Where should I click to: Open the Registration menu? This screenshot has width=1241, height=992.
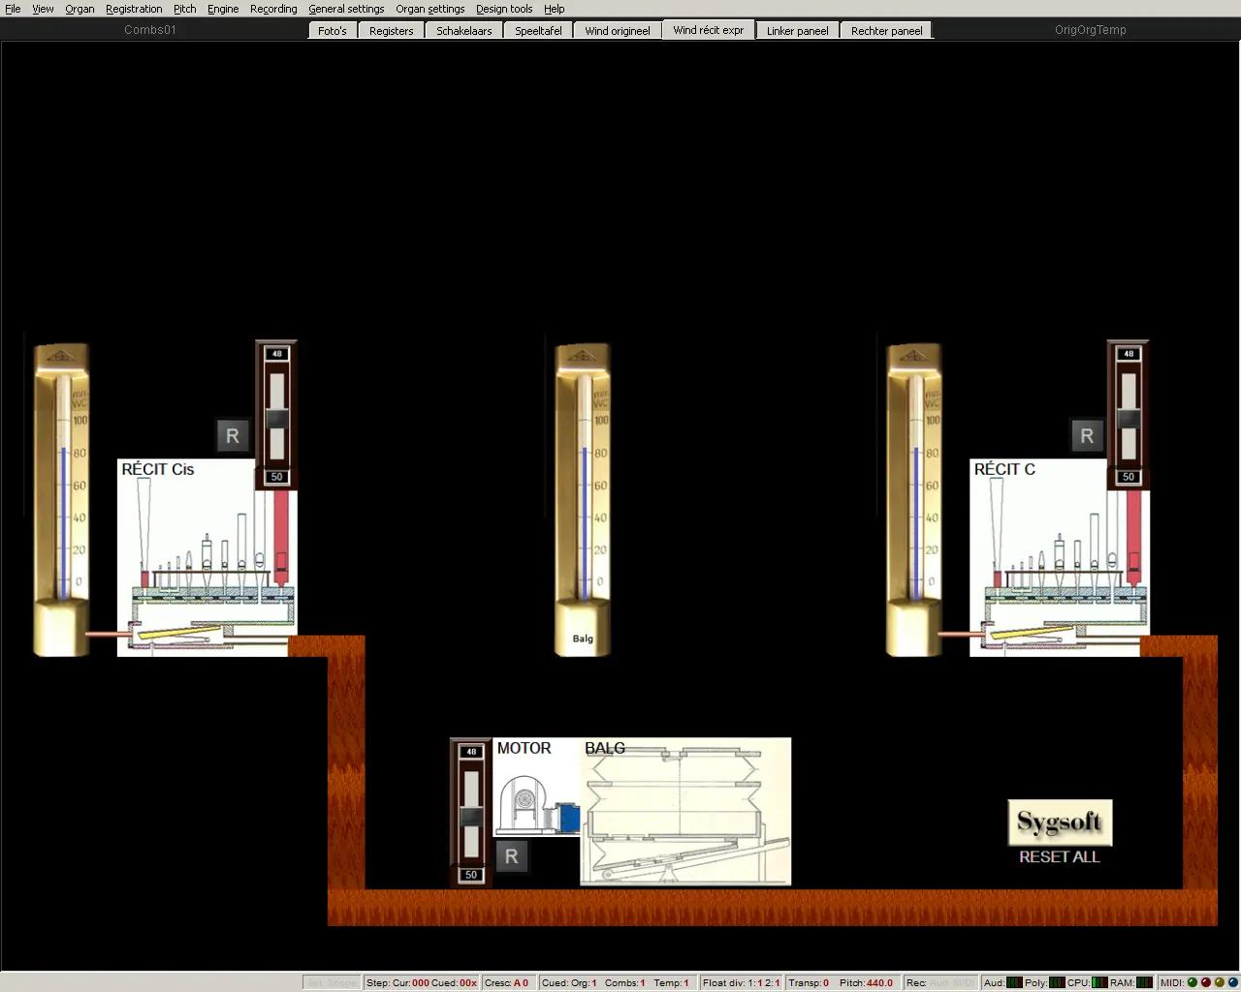point(134,9)
